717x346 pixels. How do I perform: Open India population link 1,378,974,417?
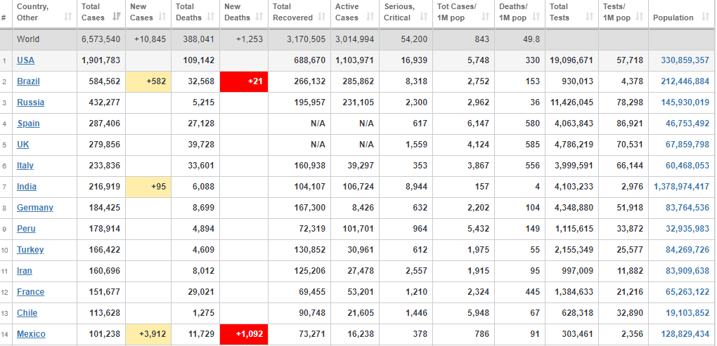(682, 186)
